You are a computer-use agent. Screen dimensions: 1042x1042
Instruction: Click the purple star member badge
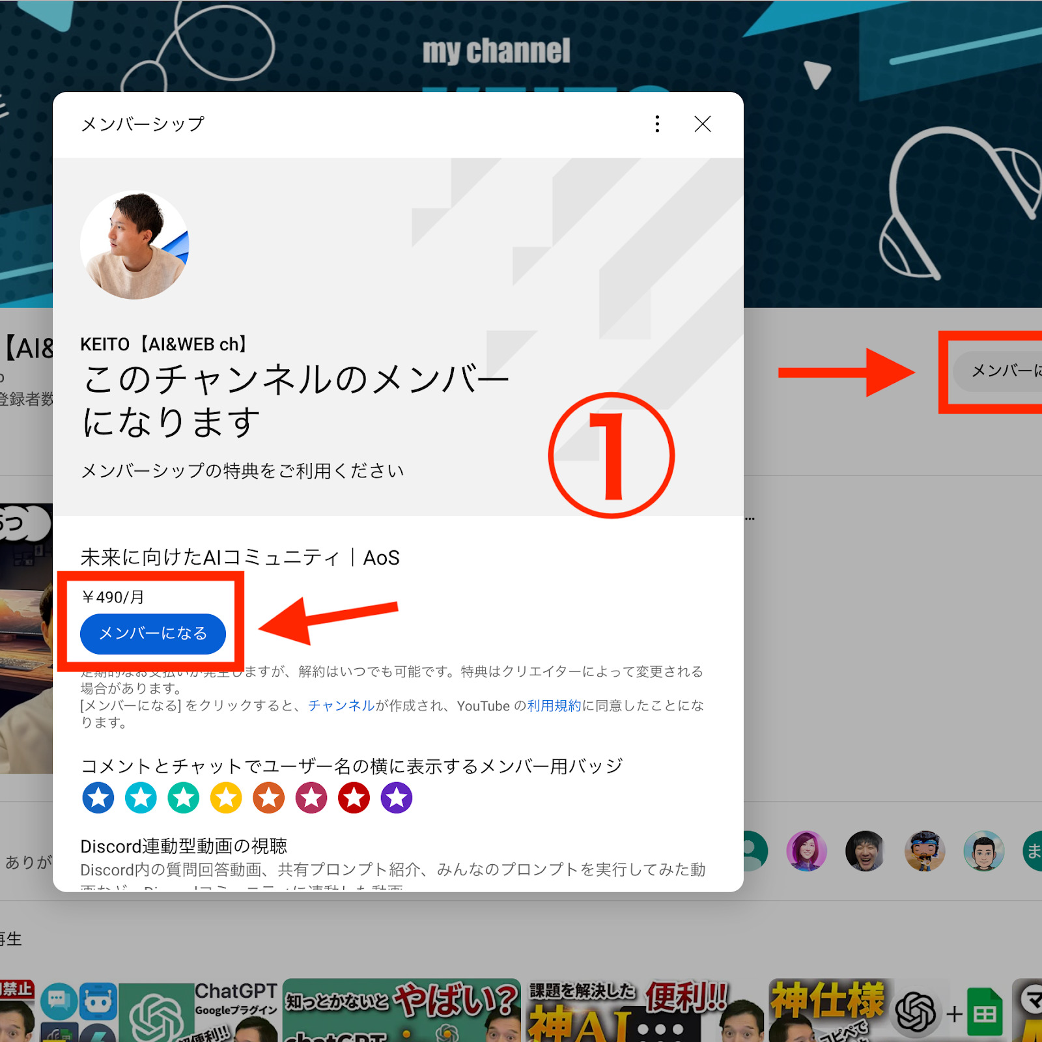click(397, 798)
